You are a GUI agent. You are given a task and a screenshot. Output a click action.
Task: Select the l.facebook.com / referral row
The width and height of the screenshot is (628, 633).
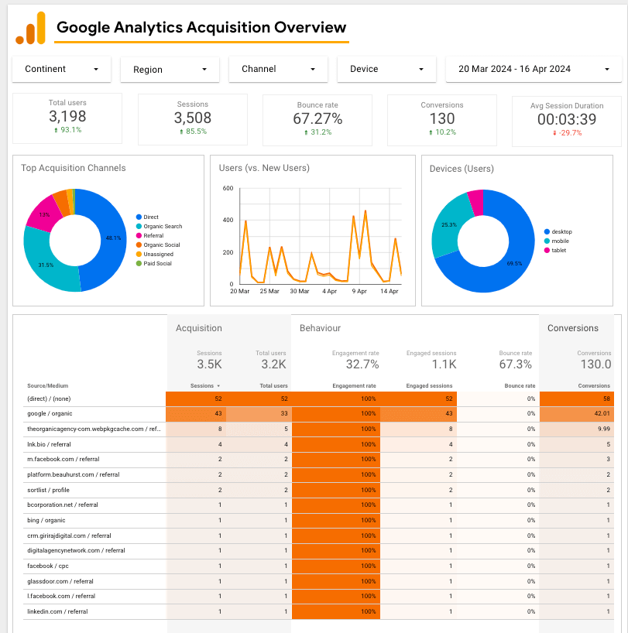click(x=318, y=597)
